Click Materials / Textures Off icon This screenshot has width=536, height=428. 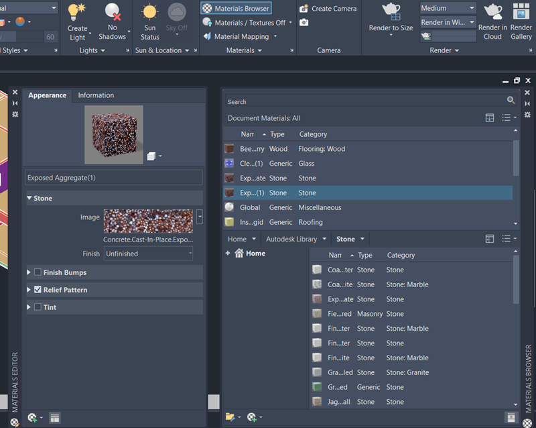tap(207, 23)
